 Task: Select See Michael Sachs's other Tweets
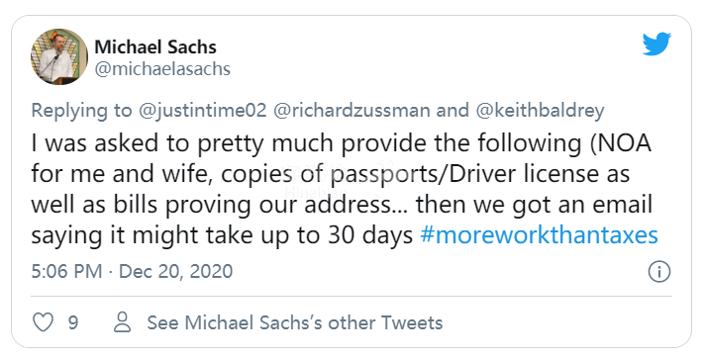(x=295, y=322)
